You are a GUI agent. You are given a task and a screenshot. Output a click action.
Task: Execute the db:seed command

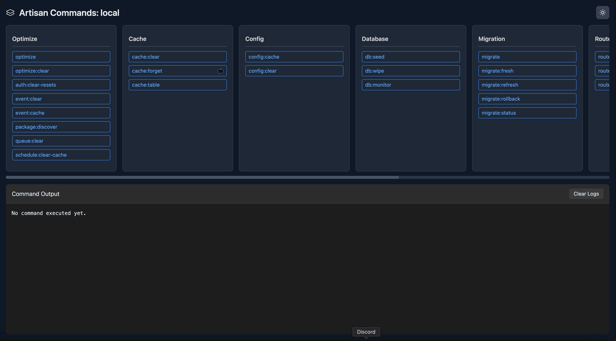pyautogui.click(x=411, y=57)
